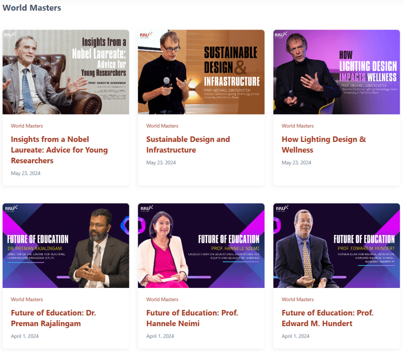The image size is (404, 353).
Task: Open the Prof. Edward M. Hundert thumbnail
Action: click(337, 246)
